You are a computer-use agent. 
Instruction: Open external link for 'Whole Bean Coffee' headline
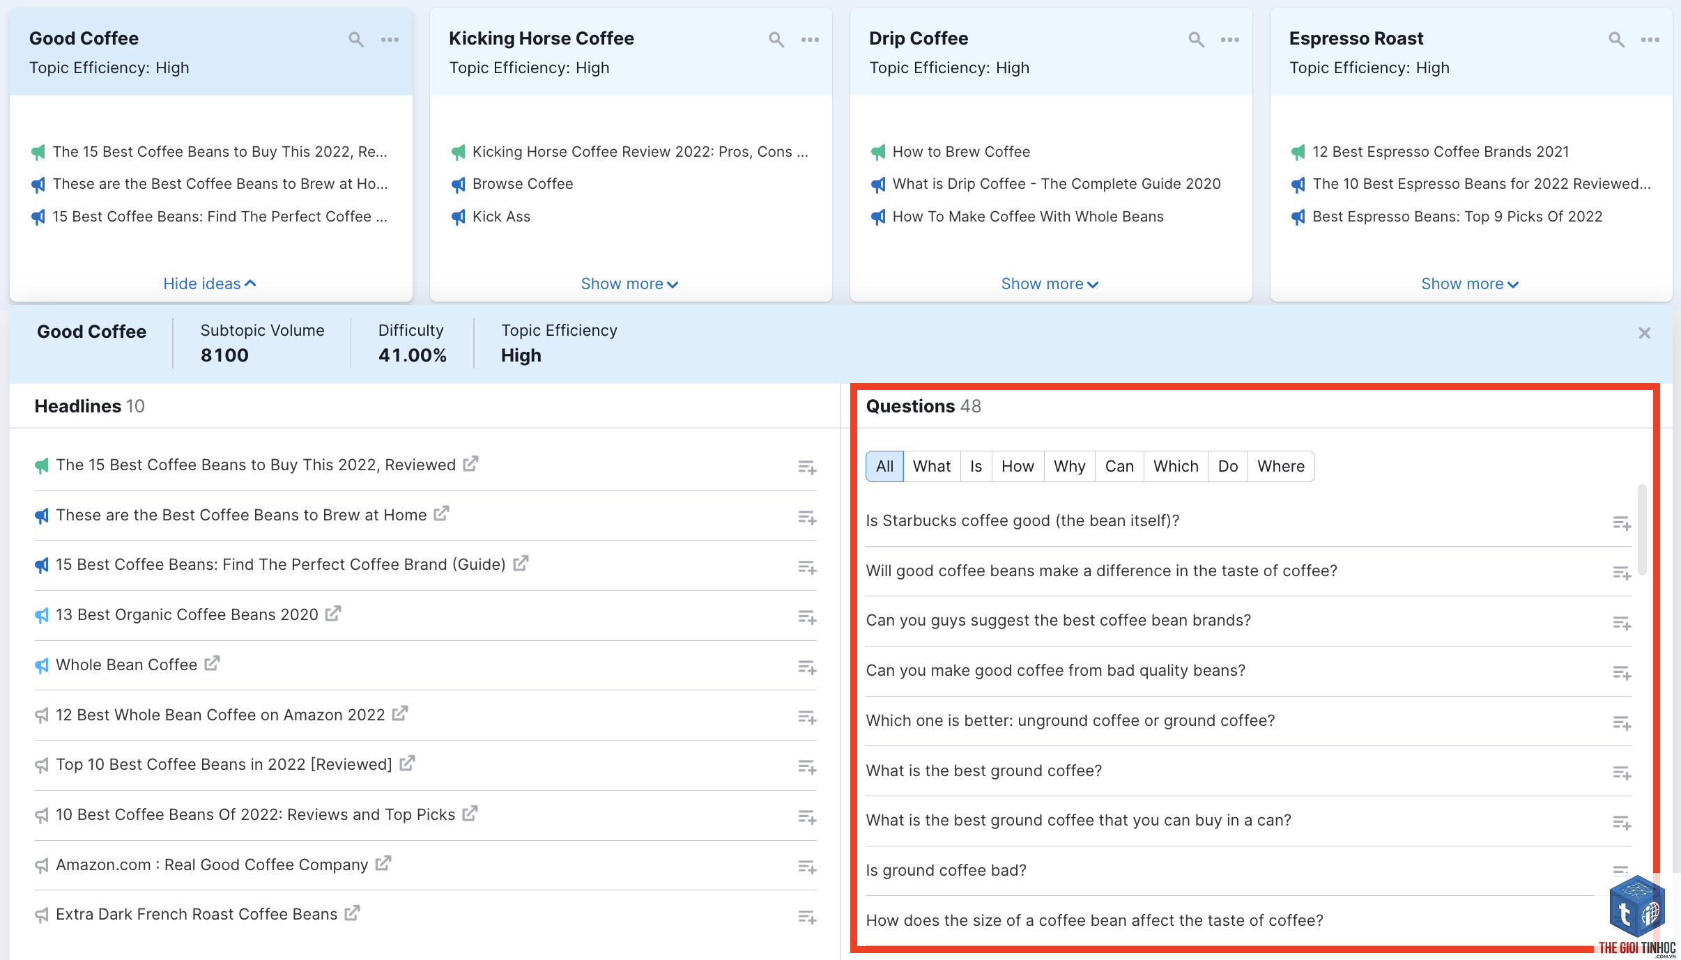pos(213,663)
